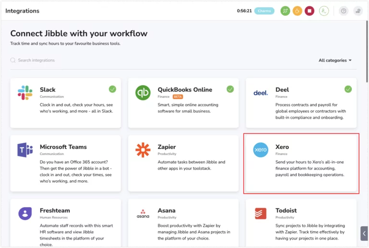Viewport: 369px width, 248px height.
Task: Open the Freshteam integration title
Action: (55, 211)
